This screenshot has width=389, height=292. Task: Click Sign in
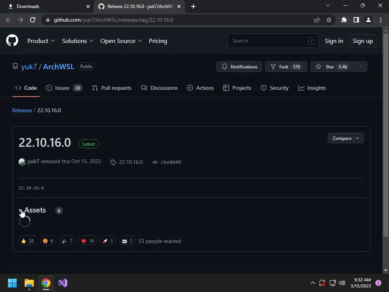tap(334, 41)
